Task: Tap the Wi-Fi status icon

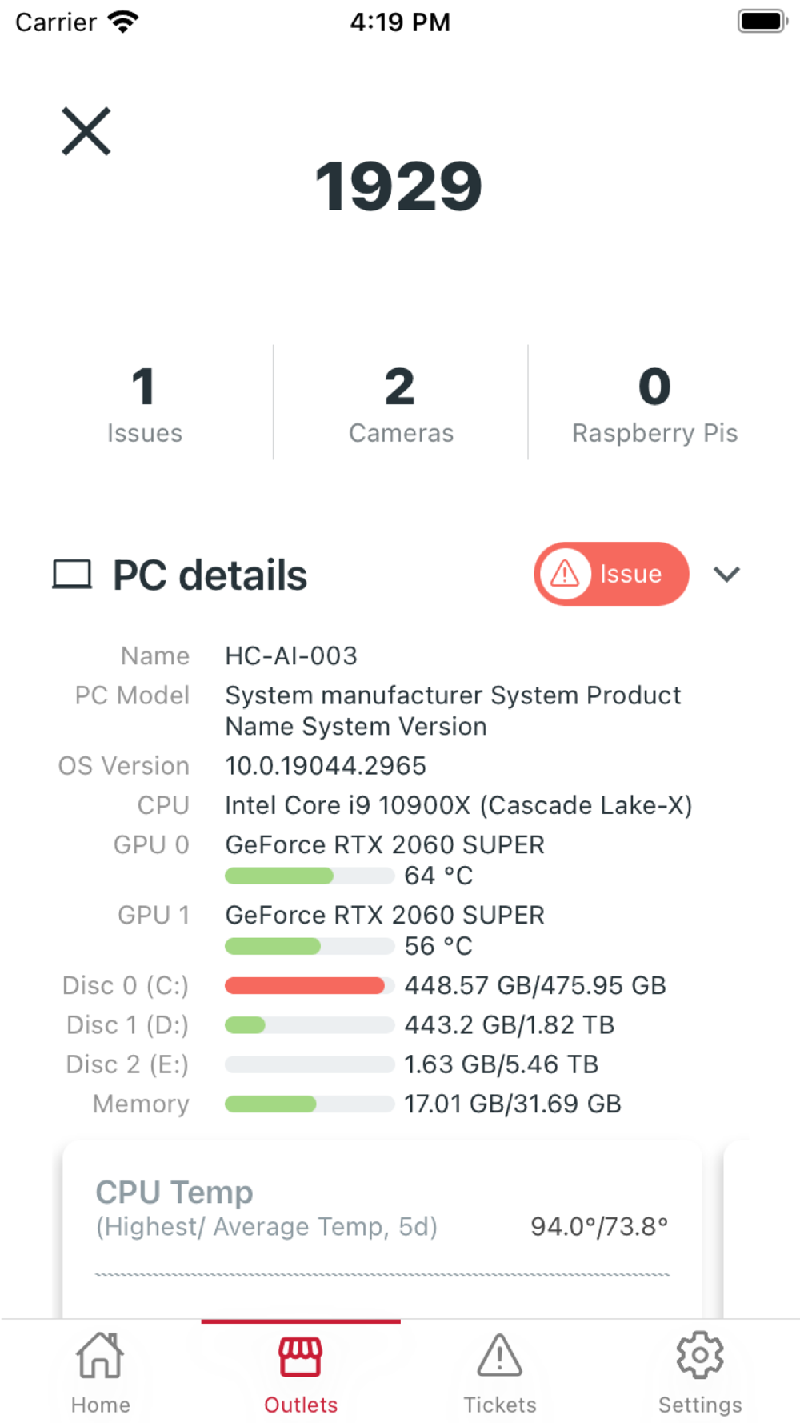Action: (x=123, y=22)
